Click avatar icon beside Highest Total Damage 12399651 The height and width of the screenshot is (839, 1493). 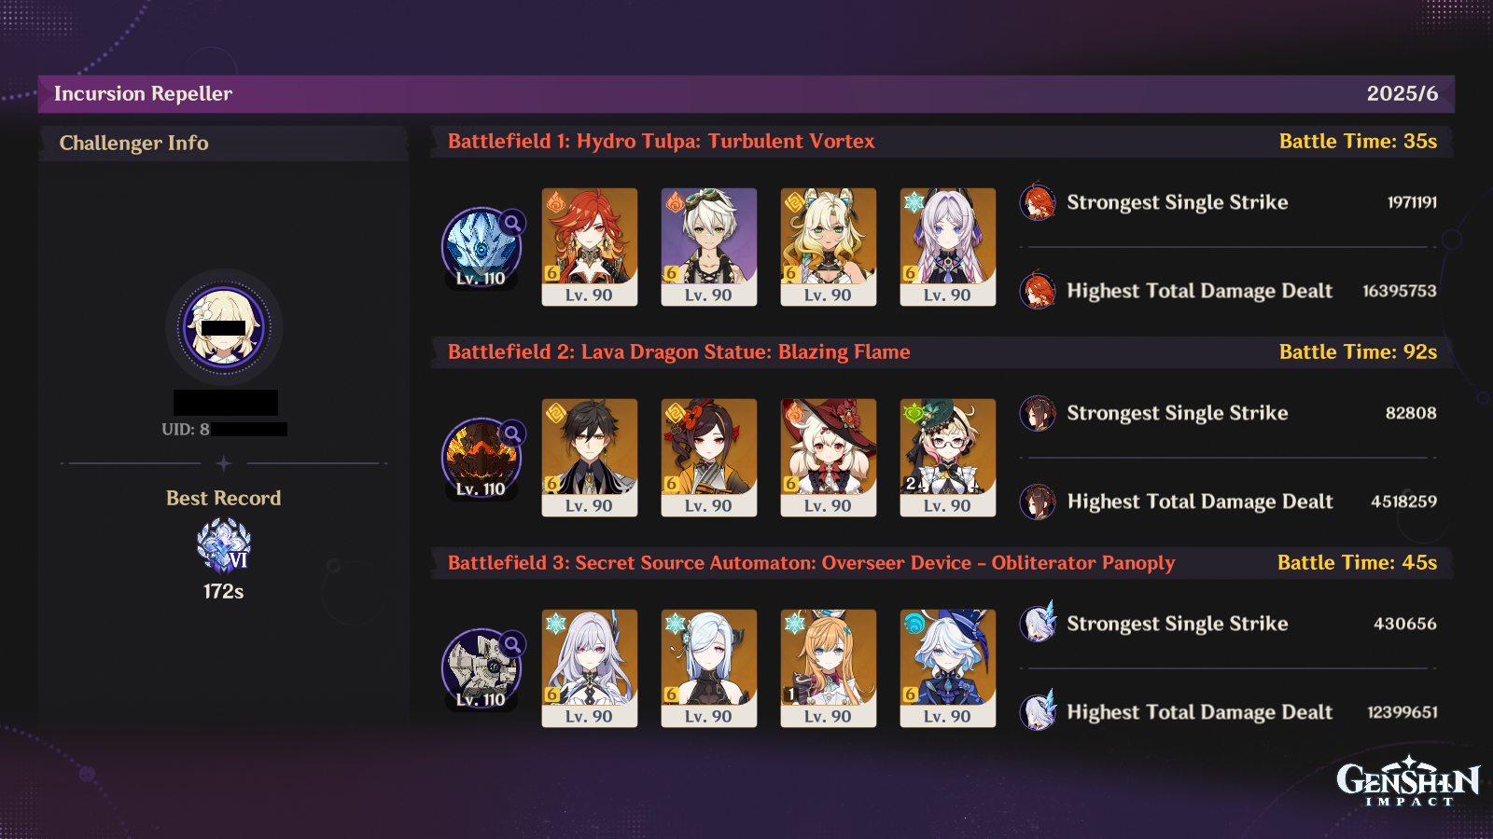(1038, 712)
